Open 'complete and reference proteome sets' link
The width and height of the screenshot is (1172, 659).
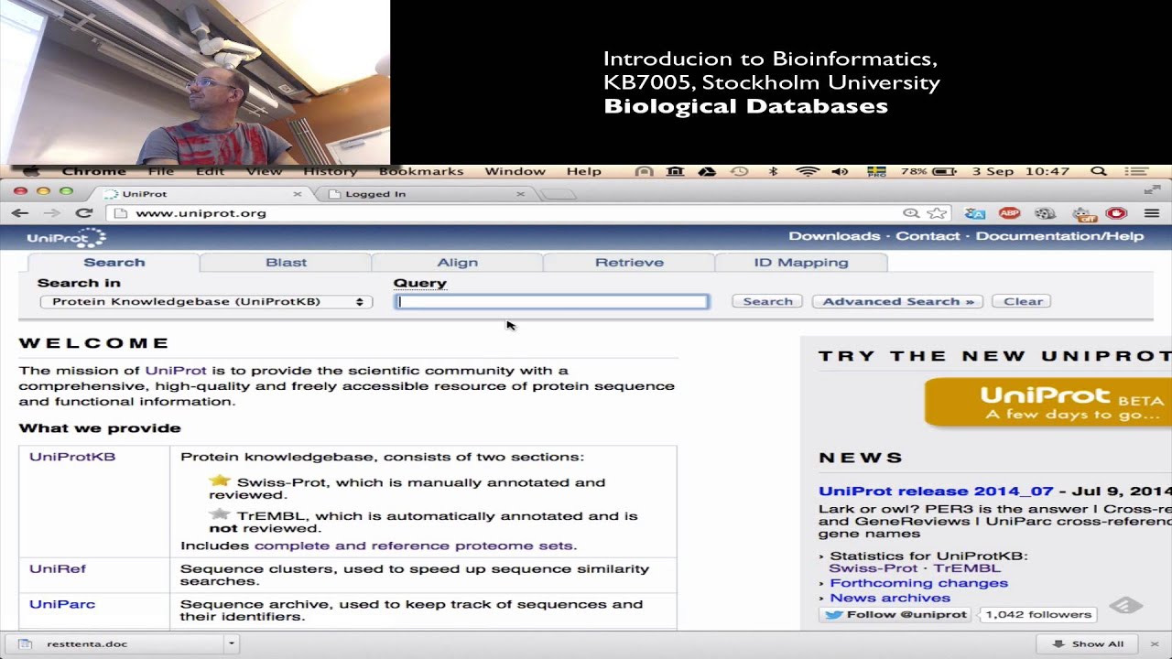(414, 546)
